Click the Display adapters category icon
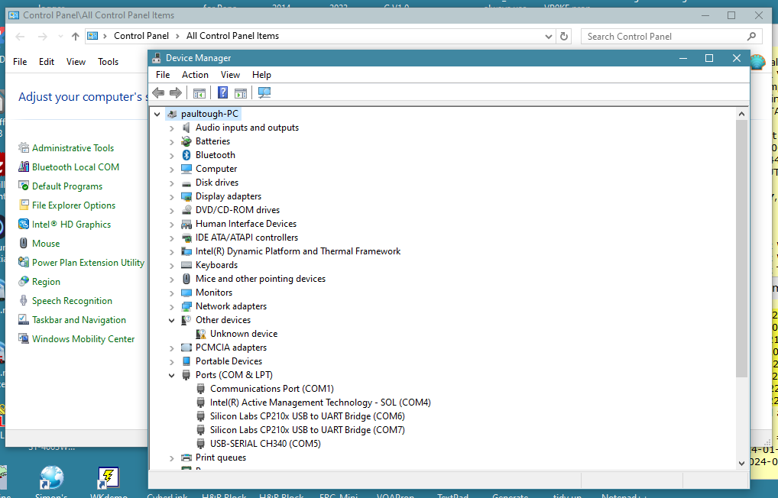Screen dimensions: 778x498 (186, 196)
